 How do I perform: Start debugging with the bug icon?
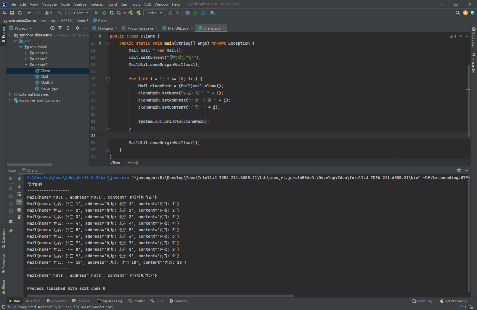[x=104, y=13]
